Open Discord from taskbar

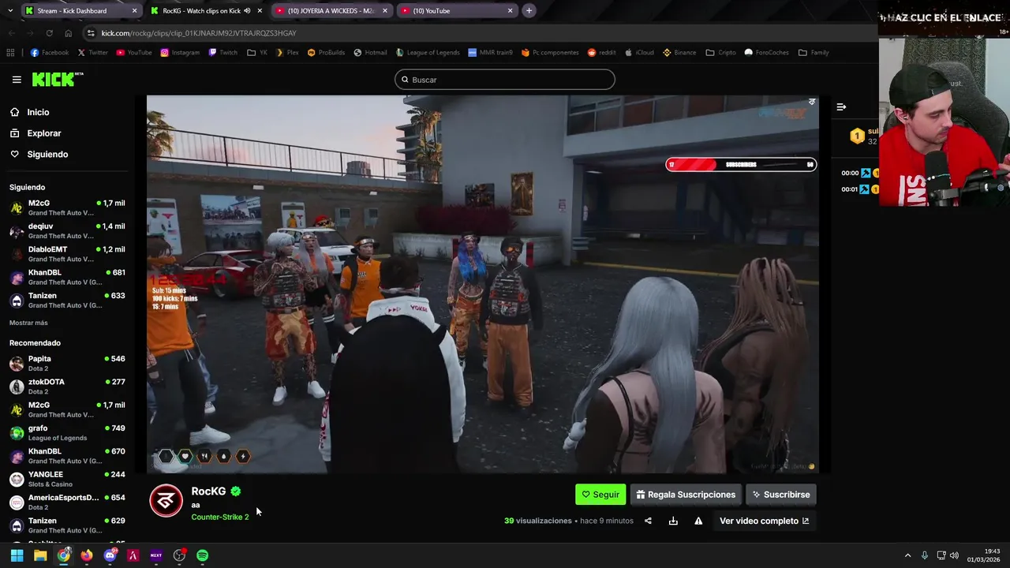(x=110, y=555)
